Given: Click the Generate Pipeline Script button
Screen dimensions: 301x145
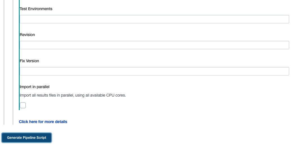Looking at the screenshot, I should 27,138.
